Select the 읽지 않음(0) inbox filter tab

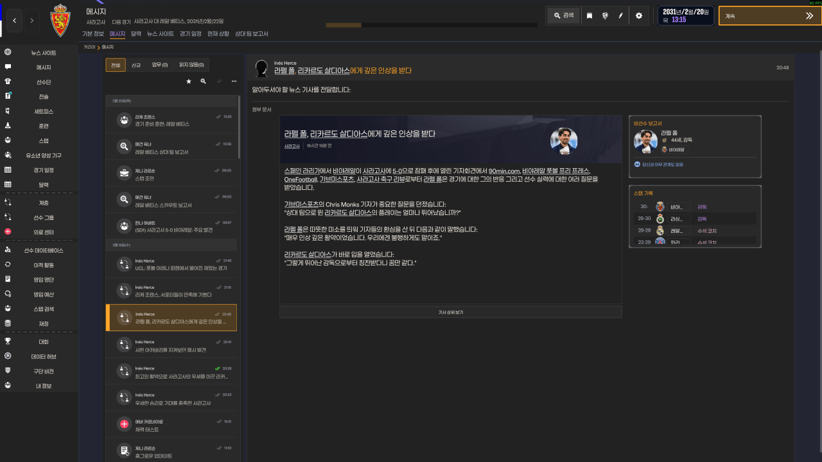(191, 65)
